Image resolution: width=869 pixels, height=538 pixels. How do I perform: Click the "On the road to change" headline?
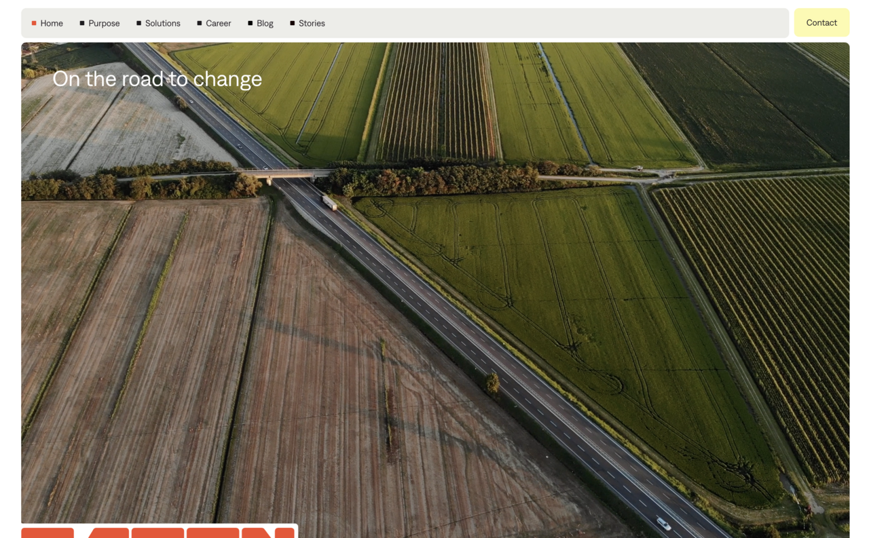[x=157, y=79]
